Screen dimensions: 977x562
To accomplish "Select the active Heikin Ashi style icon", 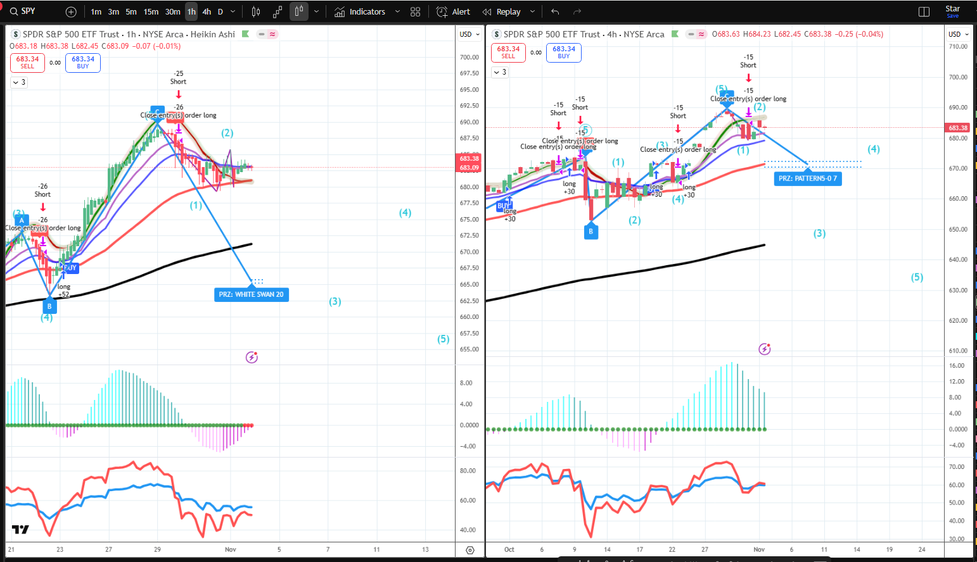I will click(299, 12).
